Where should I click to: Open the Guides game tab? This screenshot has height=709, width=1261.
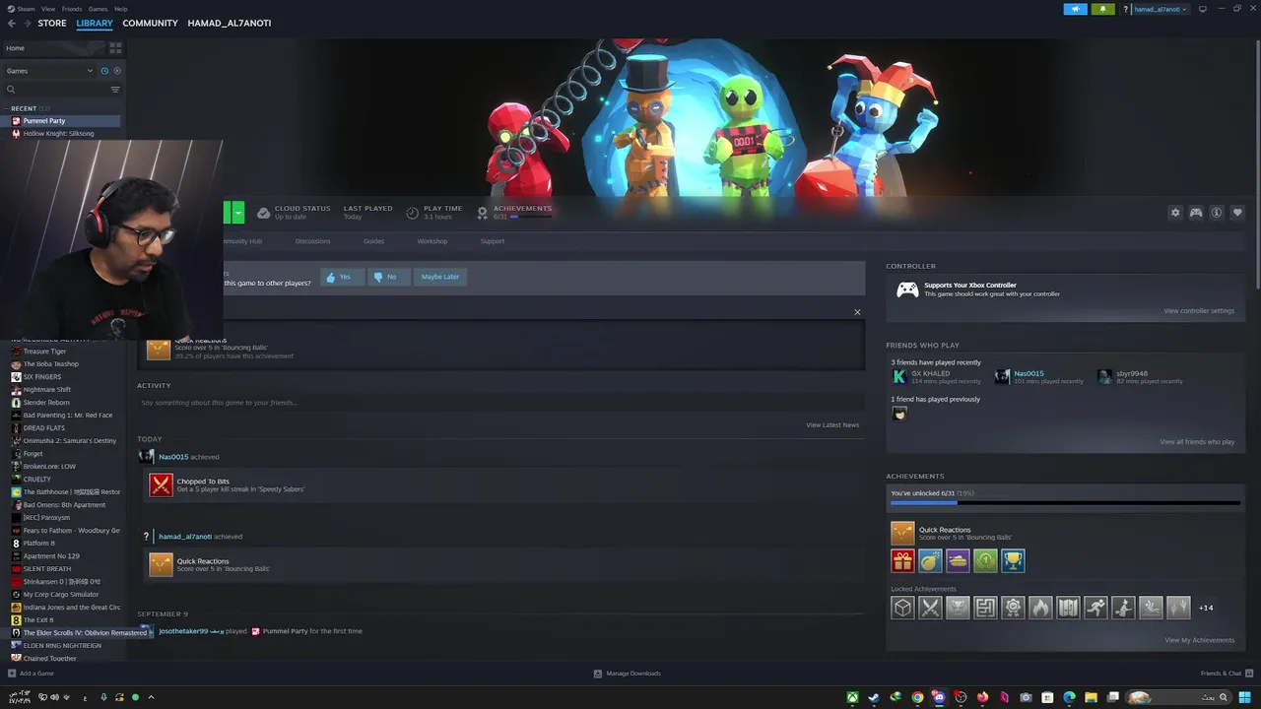click(373, 241)
